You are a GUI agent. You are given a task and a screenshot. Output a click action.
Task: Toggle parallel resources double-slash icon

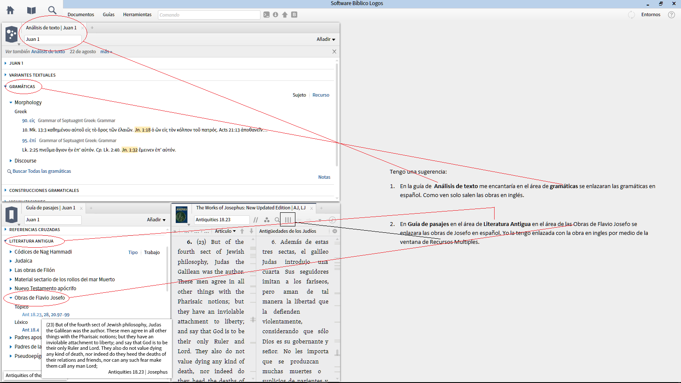pos(256,220)
